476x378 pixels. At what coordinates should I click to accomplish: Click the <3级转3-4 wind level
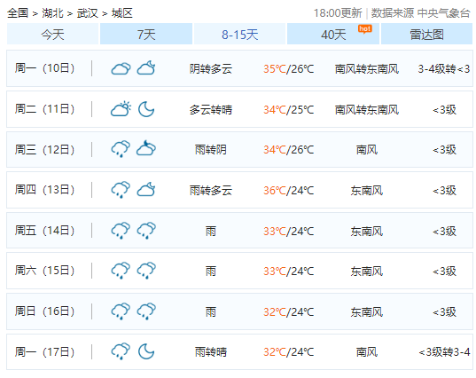[444, 352]
